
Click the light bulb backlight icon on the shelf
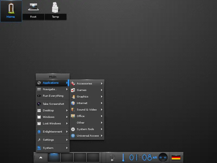tap(112, 158)
